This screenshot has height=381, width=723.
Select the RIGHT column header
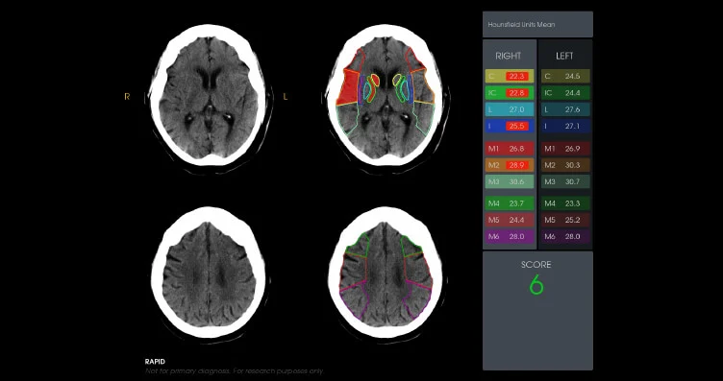[509, 56]
